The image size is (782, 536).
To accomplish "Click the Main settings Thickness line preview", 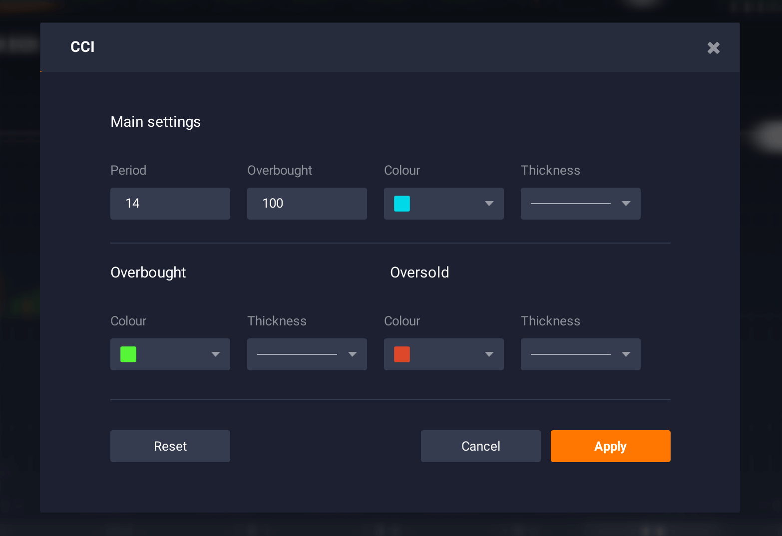I will click(570, 204).
